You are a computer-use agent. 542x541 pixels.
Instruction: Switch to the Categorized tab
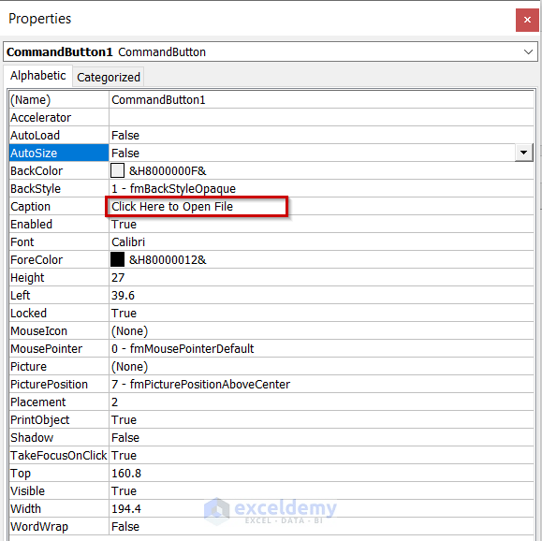[109, 77]
